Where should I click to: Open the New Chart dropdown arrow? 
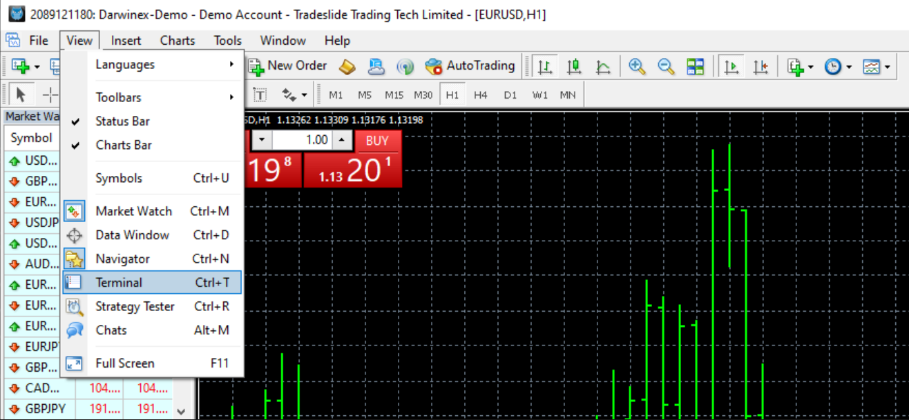tap(37, 67)
